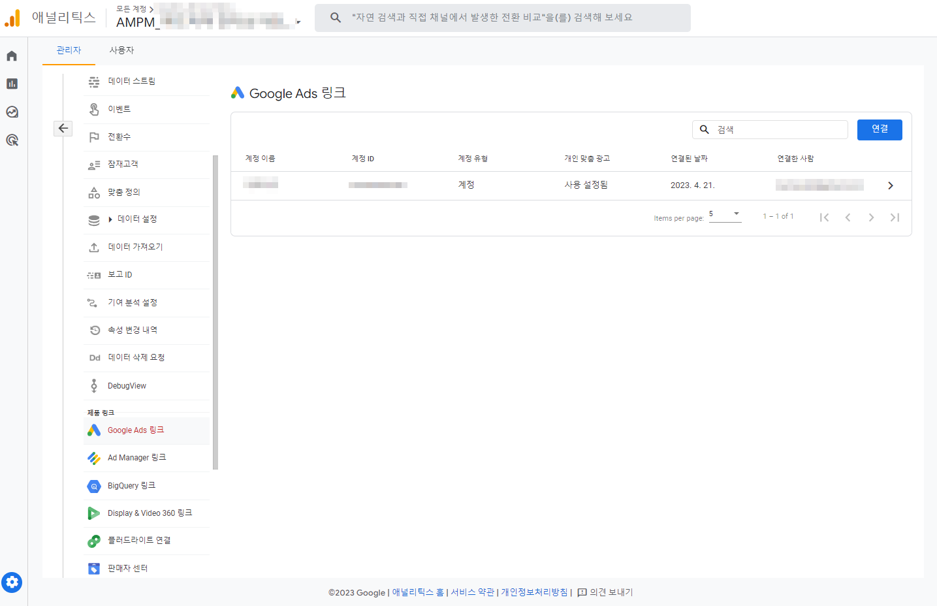Expand the 데이터 설정 disclosure triangle
Viewport: 937px width, 606px height.
pos(110,219)
